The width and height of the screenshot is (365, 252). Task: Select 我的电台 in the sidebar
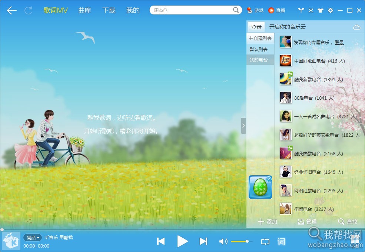click(260, 60)
